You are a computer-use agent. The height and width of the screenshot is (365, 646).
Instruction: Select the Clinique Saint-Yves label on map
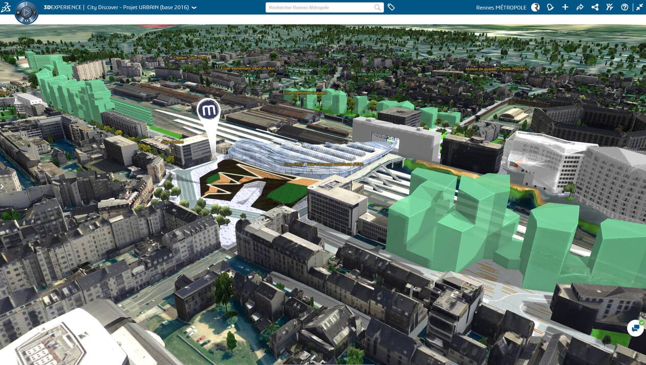click(x=190, y=57)
